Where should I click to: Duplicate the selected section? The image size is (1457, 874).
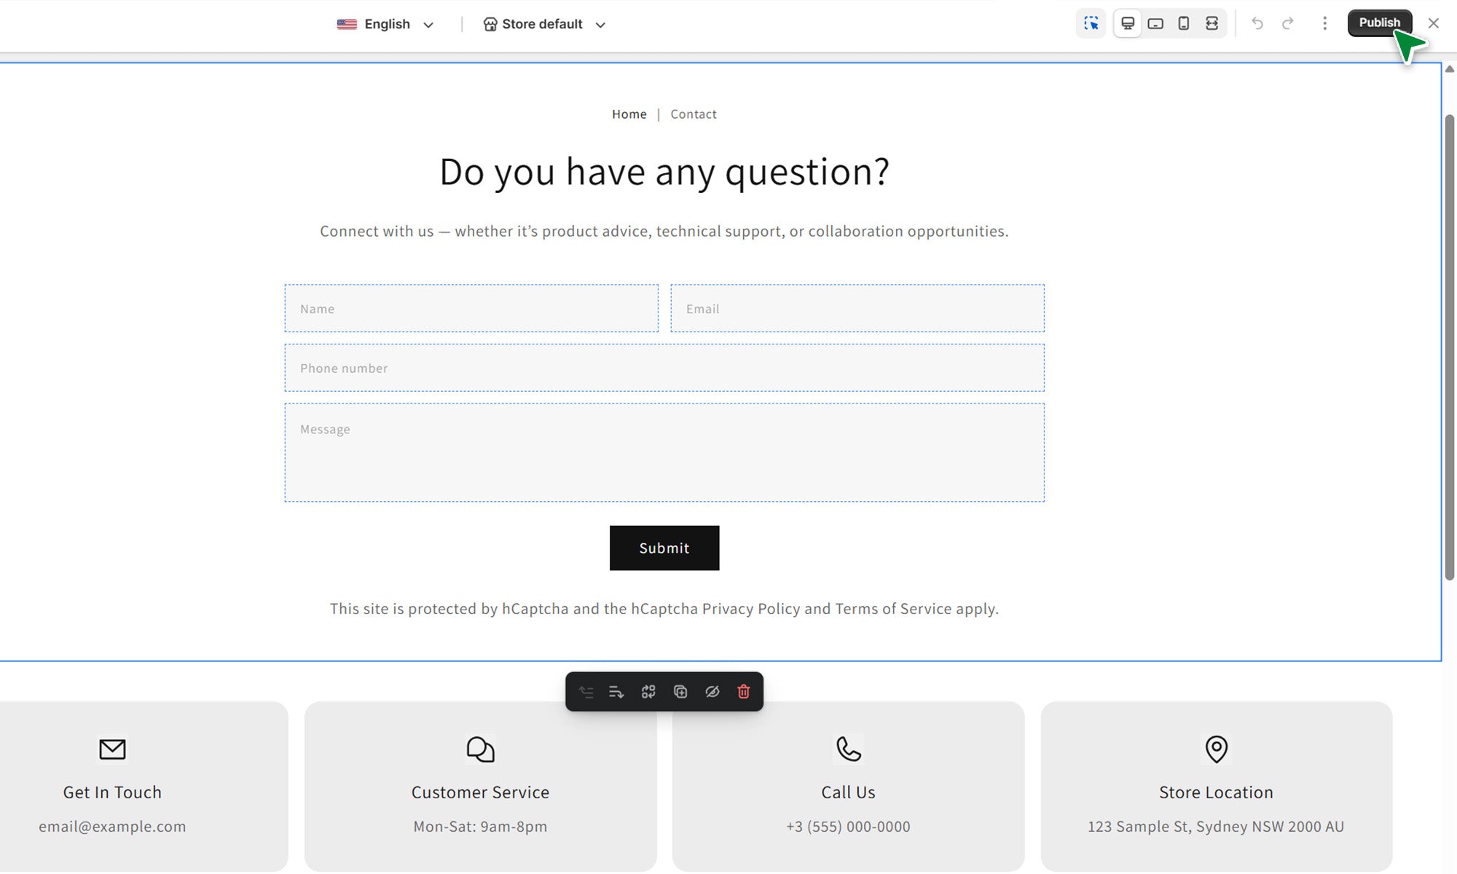[x=680, y=692]
